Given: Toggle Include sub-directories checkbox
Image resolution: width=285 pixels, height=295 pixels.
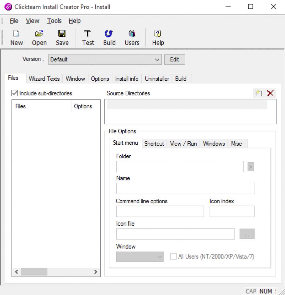Looking at the screenshot, I should pyautogui.click(x=15, y=93).
